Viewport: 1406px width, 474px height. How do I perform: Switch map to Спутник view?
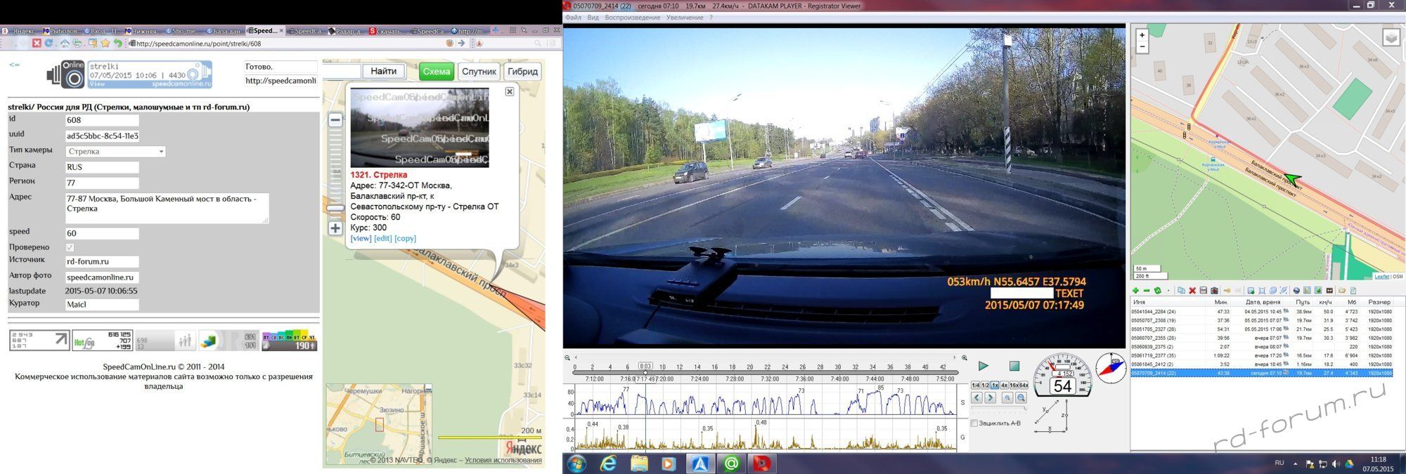(x=479, y=72)
